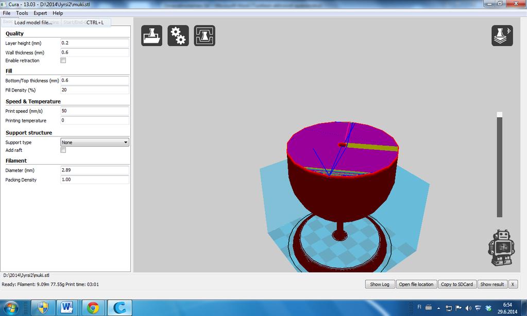
Task: Open the volume speaker tray icon
Action: [468, 308]
